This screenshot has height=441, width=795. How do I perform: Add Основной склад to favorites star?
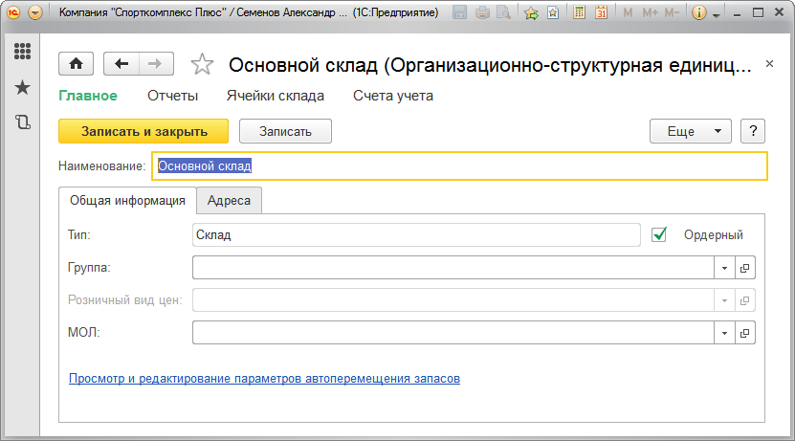tap(202, 64)
